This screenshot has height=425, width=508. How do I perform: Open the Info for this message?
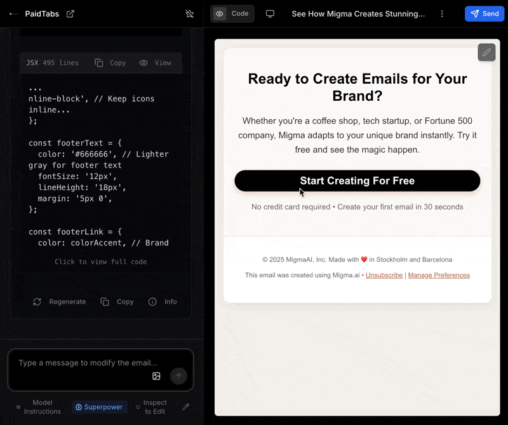(x=163, y=302)
